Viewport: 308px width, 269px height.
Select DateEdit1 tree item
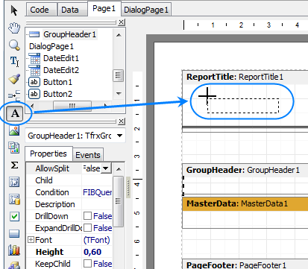pyautogui.click(x=61, y=58)
